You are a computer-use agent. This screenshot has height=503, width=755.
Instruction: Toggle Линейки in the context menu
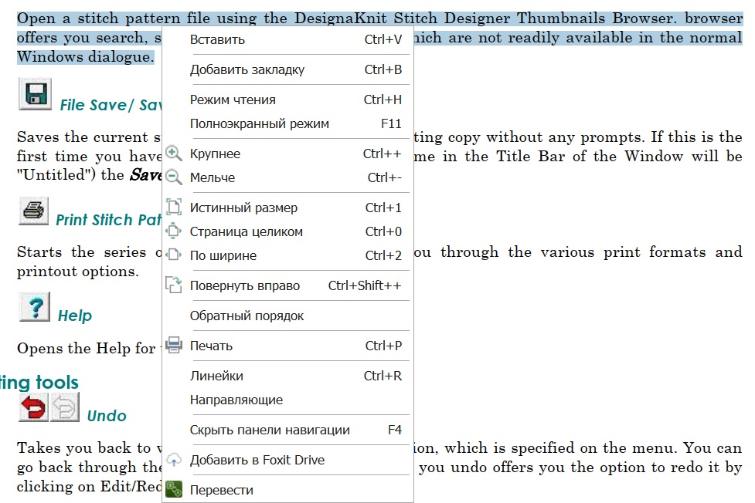pyautogui.click(x=288, y=376)
